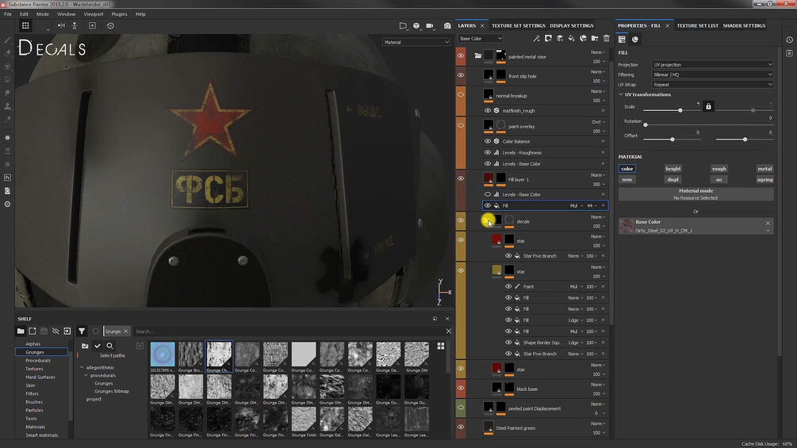Screen dimensions: 797x448
Task: Hide the painted metal visor layer
Action: [x=461, y=56]
